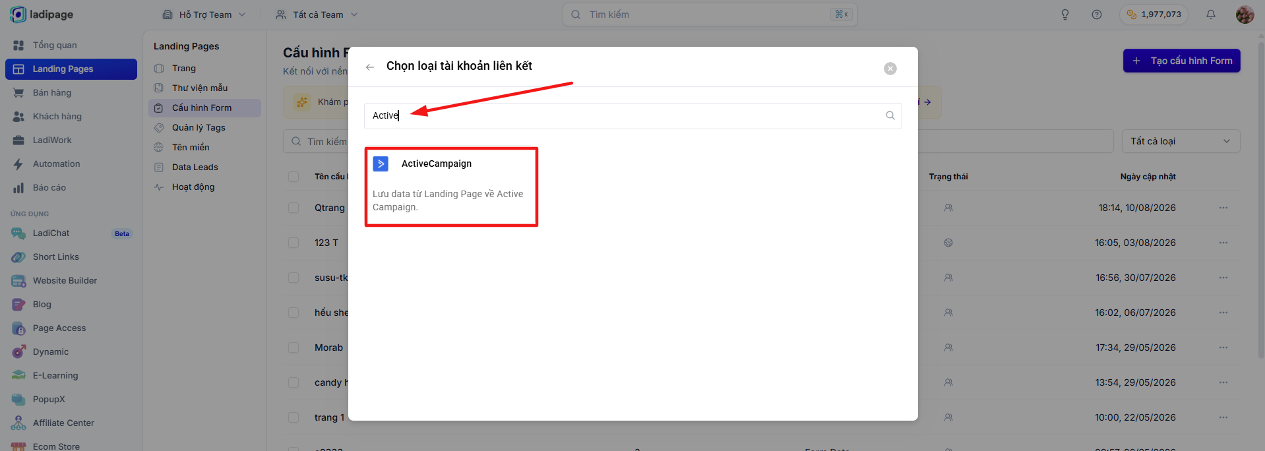This screenshot has height=451, width=1265.
Task: Open Landing Pages sidebar item
Action: [x=71, y=69]
